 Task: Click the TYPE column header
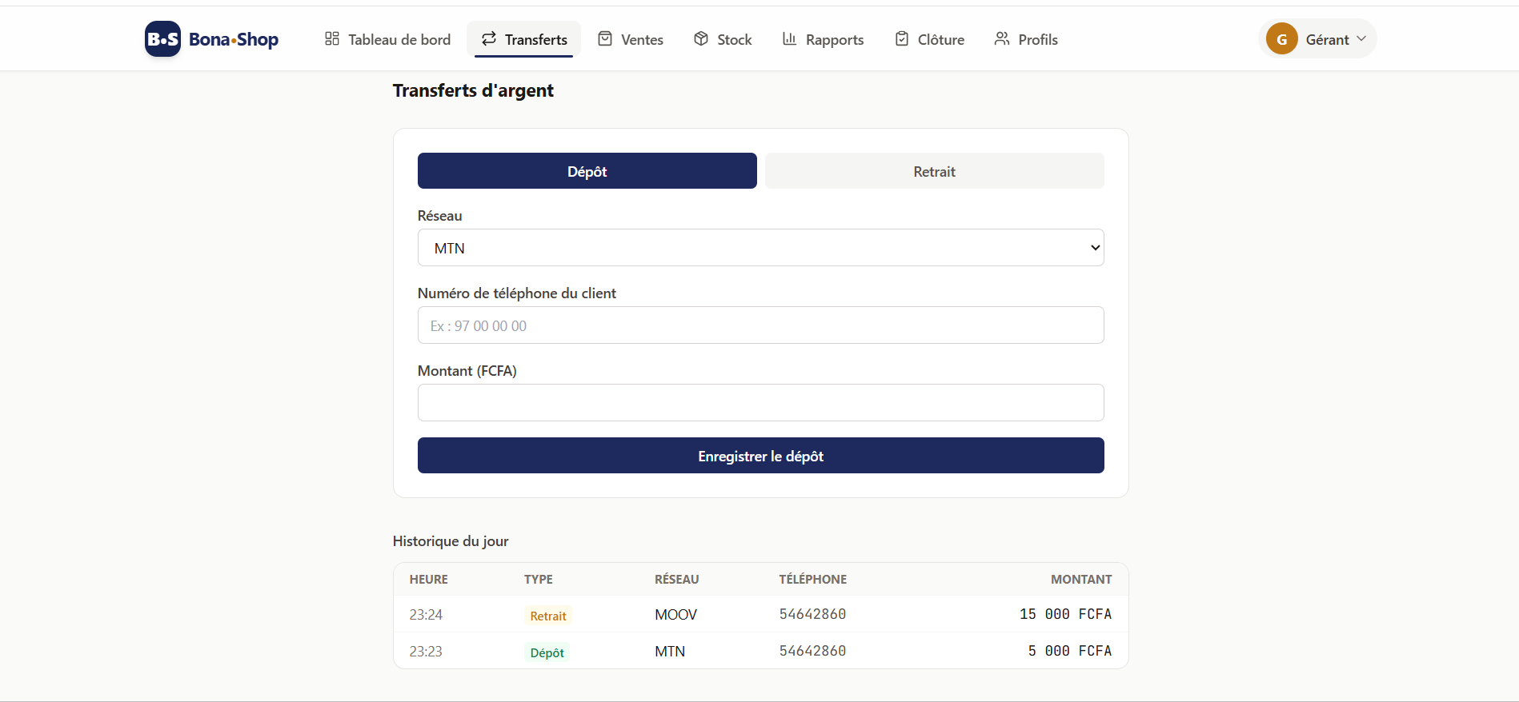(x=539, y=580)
